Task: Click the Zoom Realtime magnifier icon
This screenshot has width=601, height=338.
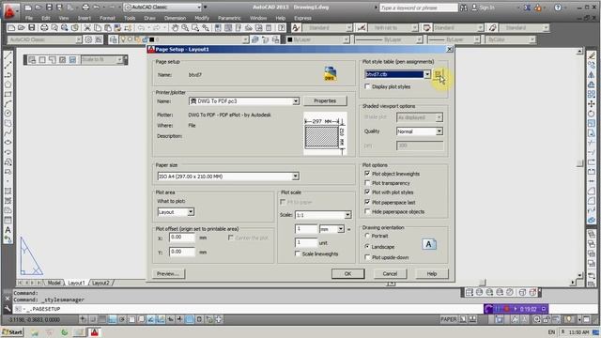Action: tap(185, 27)
